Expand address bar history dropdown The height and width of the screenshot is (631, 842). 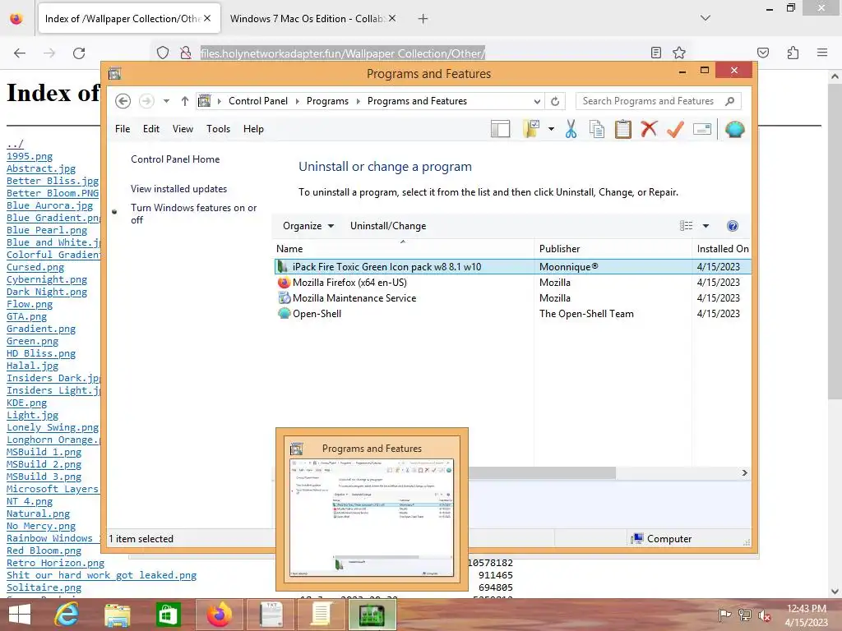click(536, 101)
